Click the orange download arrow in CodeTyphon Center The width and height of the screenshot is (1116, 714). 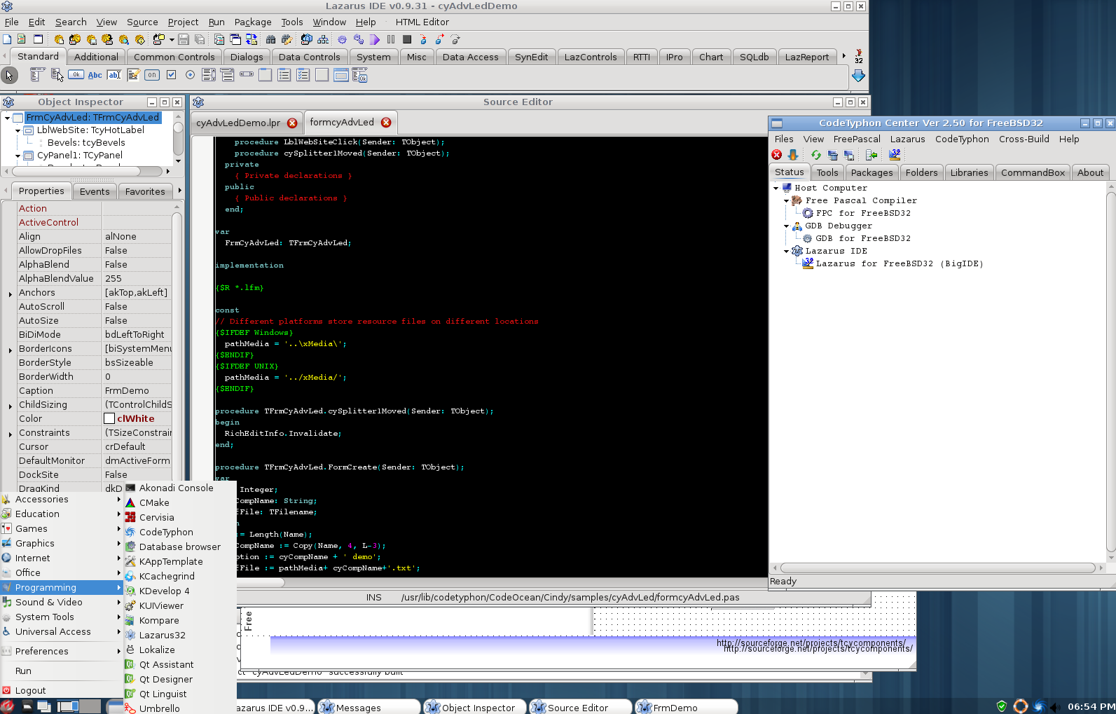tap(793, 155)
